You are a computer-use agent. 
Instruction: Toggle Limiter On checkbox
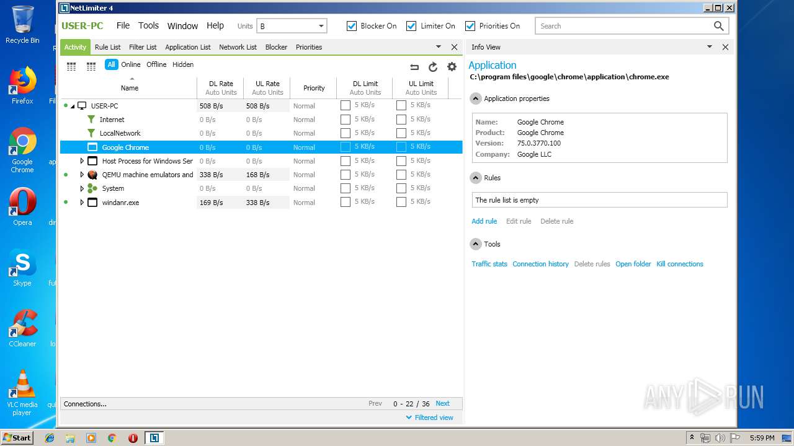click(411, 26)
